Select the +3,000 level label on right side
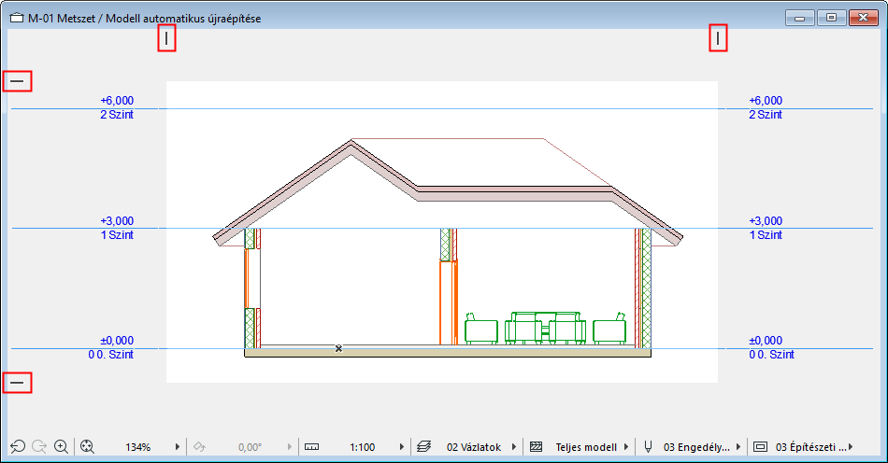Image resolution: width=888 pixels, height=463 pixels. click(x=766, y=221)
